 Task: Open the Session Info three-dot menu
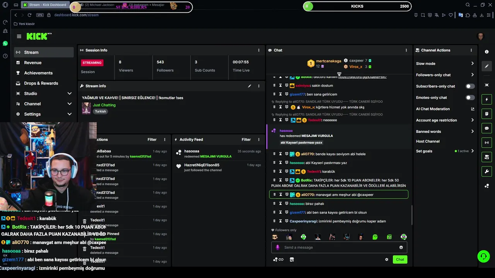pos(259,50)
